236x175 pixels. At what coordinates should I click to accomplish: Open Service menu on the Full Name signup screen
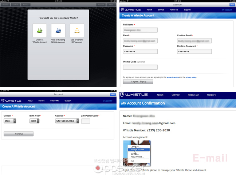(161, 10)
